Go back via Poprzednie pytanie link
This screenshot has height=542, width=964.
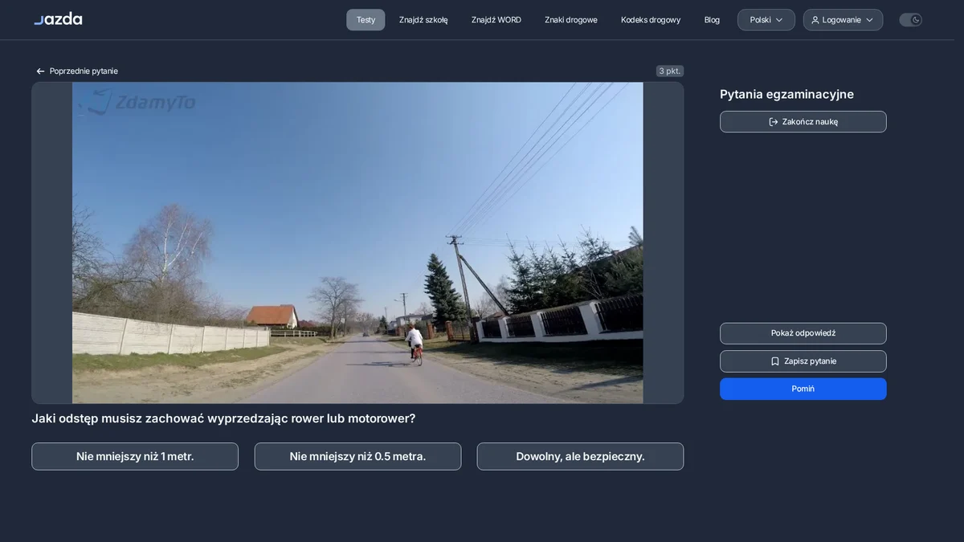(x=77, y=71)
